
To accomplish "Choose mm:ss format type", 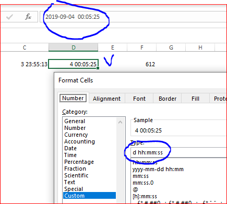I will [x=140, y=176].
